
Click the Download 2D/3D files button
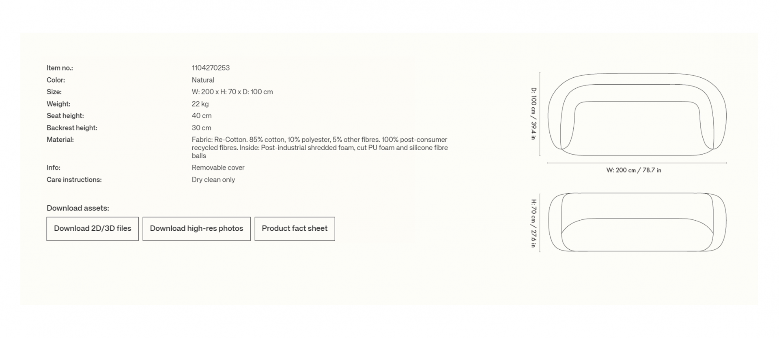(93, 229)
